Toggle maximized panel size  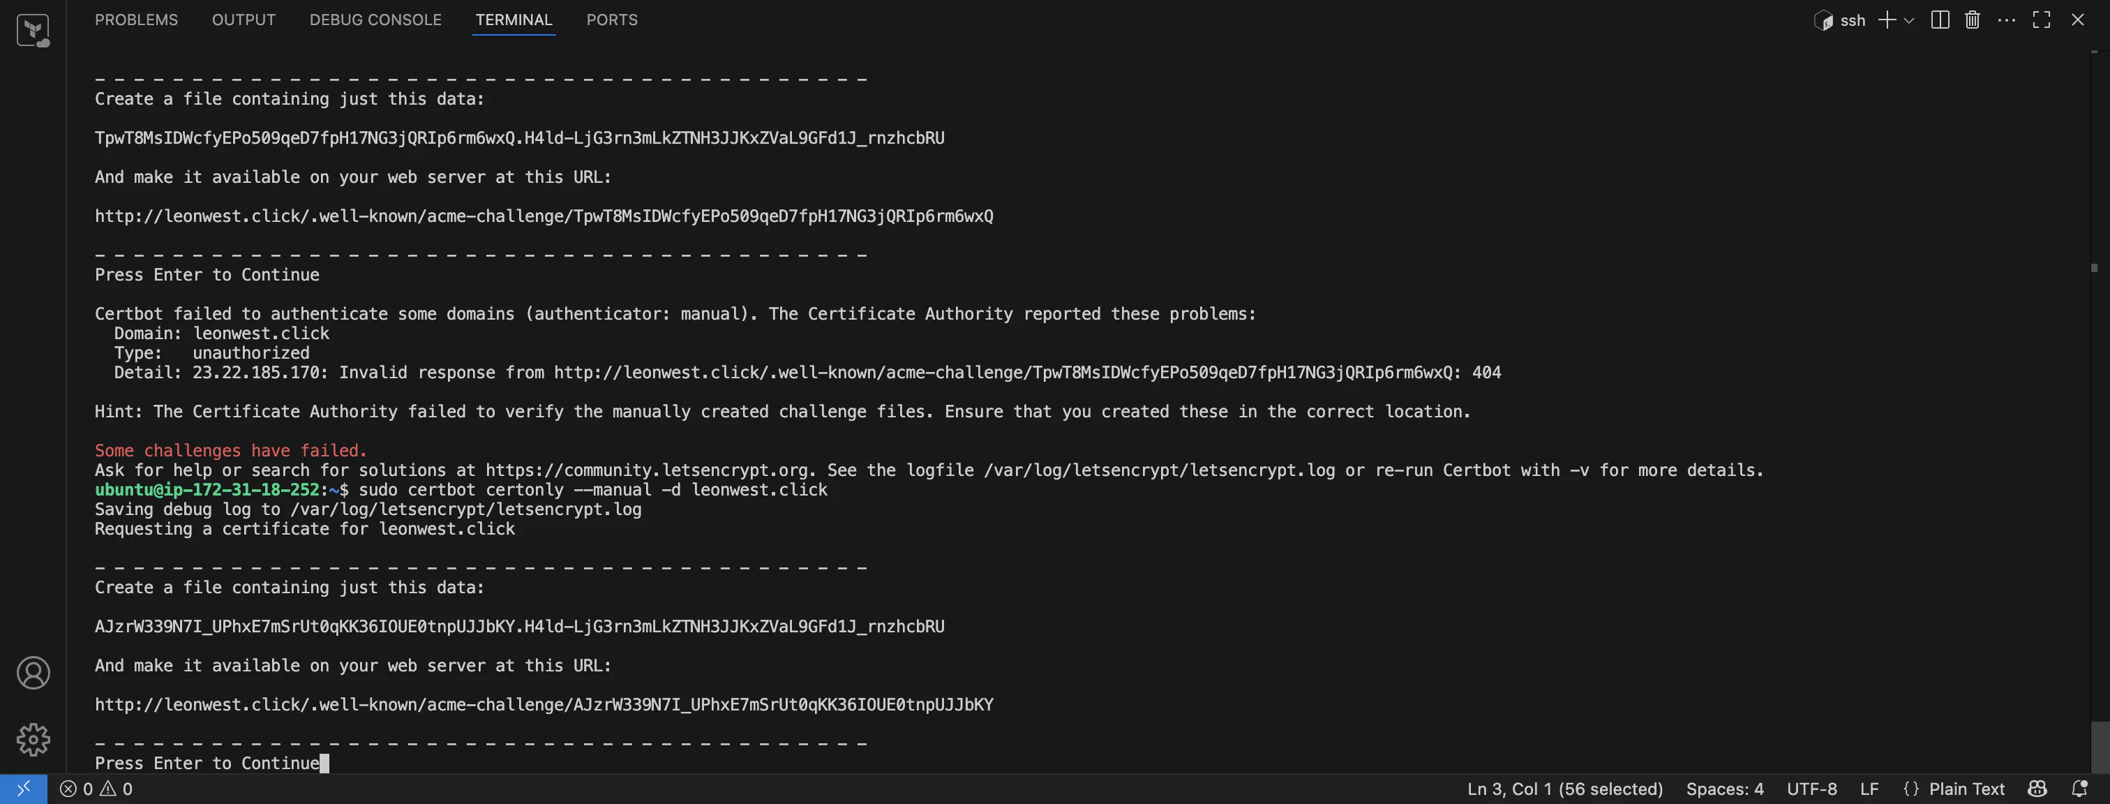pos(2041,20)
